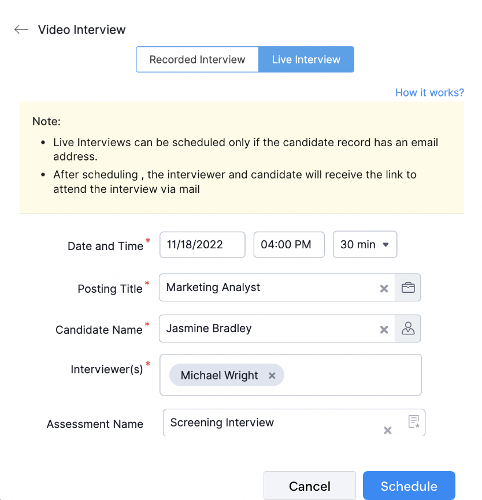This screenshot has height=500, width=482.
Task: Click the back arrow beside Video Interview
Action: point(21,30)
